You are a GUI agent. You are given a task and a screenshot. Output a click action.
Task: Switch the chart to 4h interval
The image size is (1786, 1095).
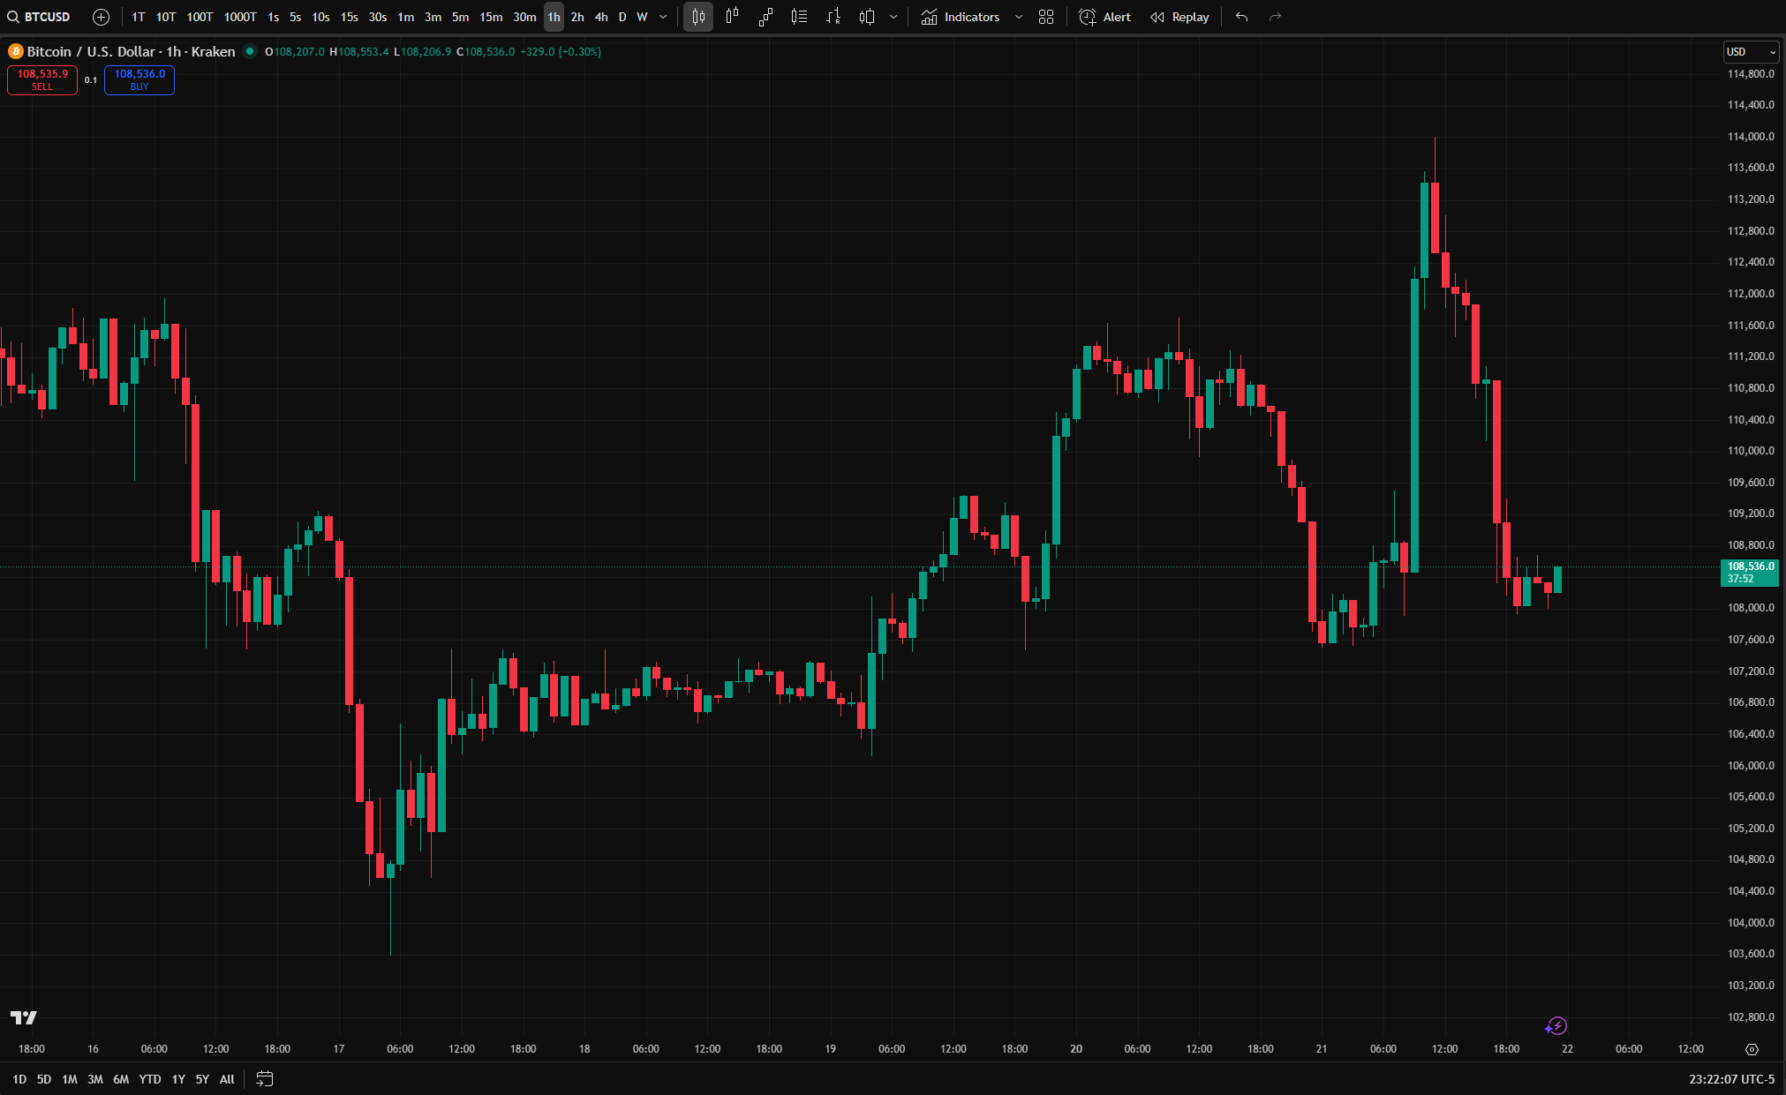(600, 17)
